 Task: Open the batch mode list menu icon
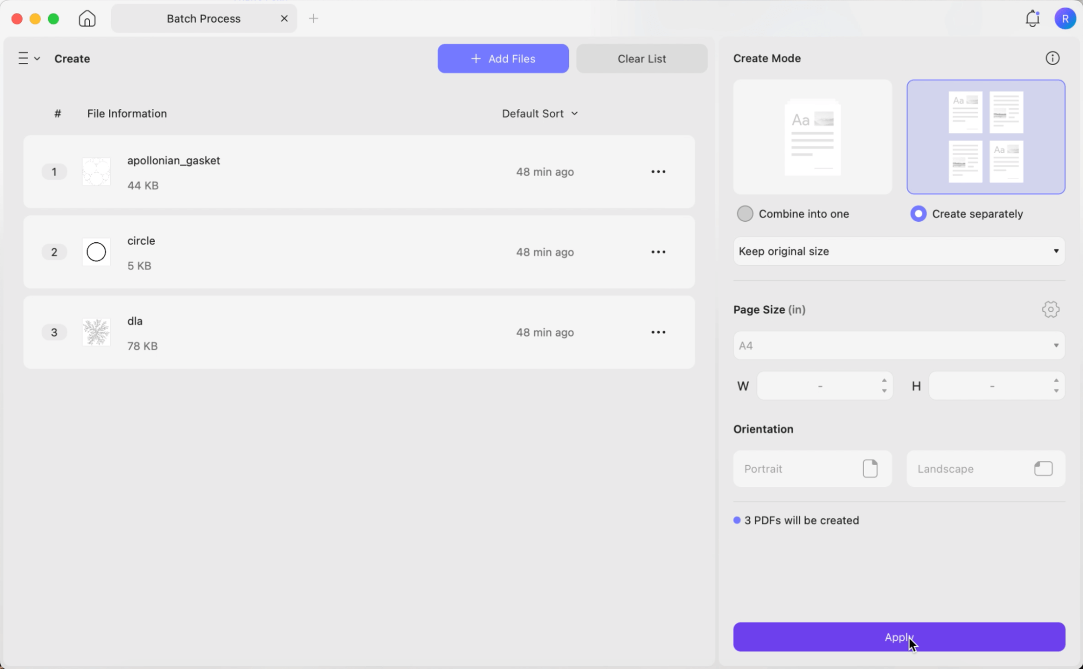[x=29, y=59]
